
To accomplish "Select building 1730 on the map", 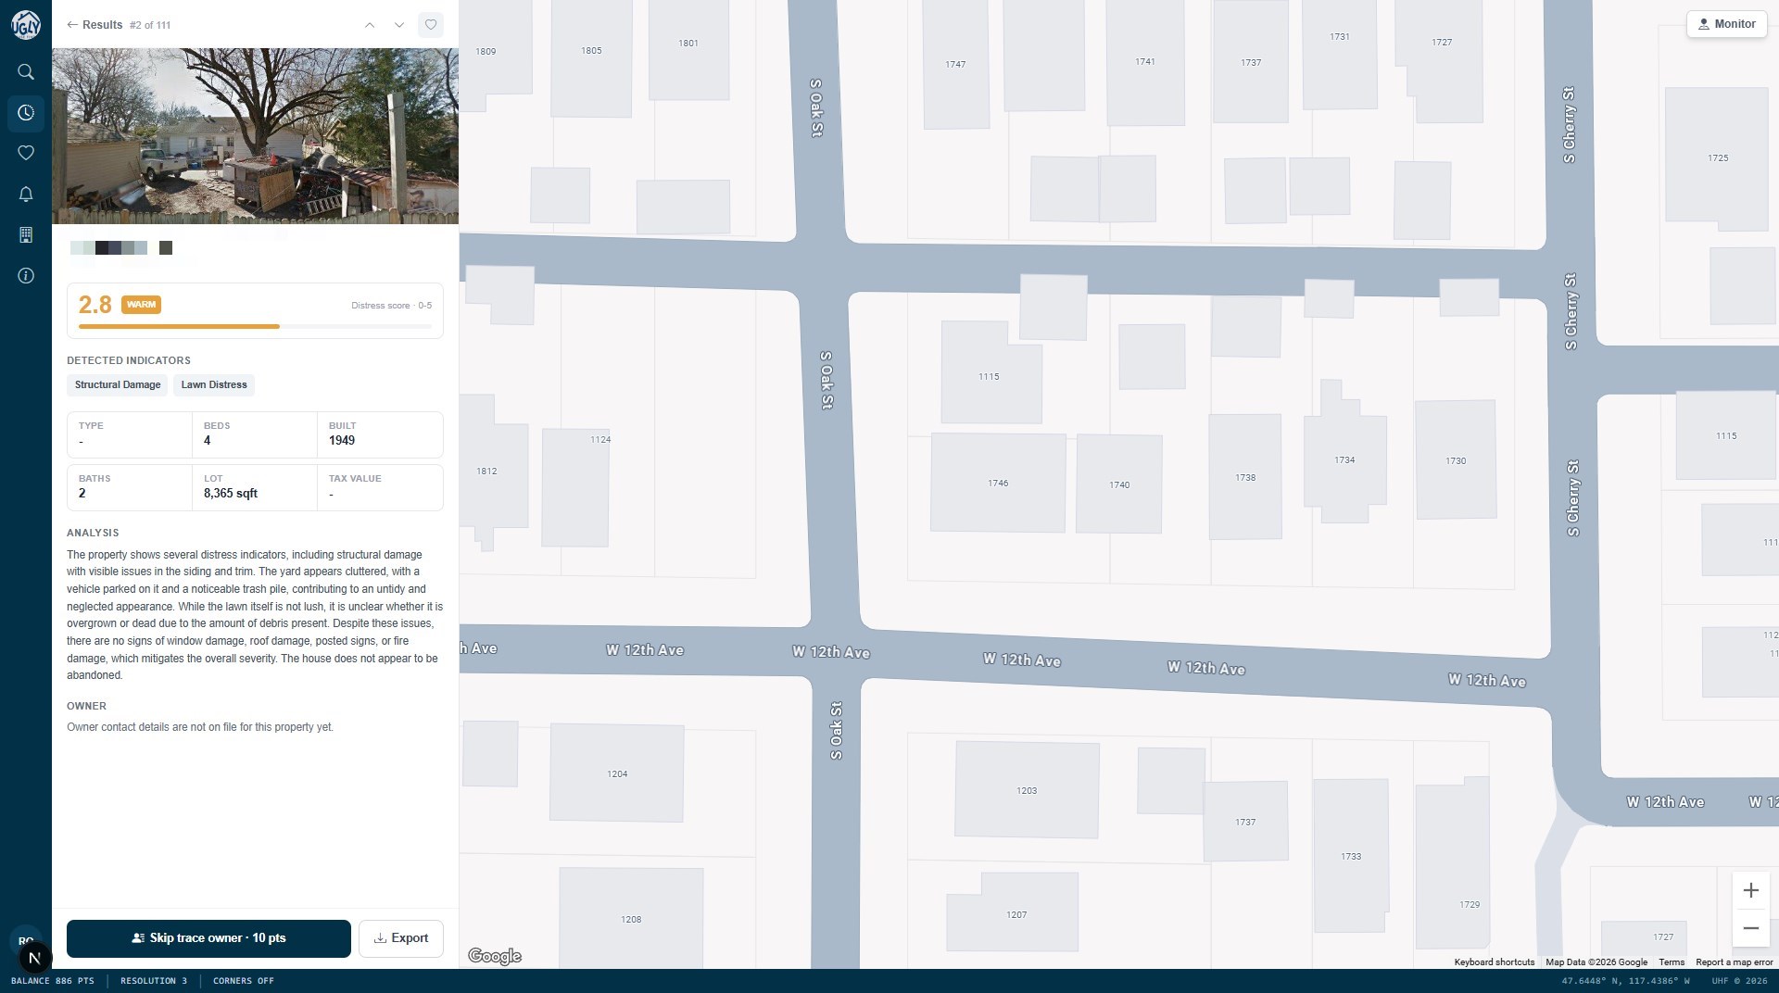I will (1456, 460).
